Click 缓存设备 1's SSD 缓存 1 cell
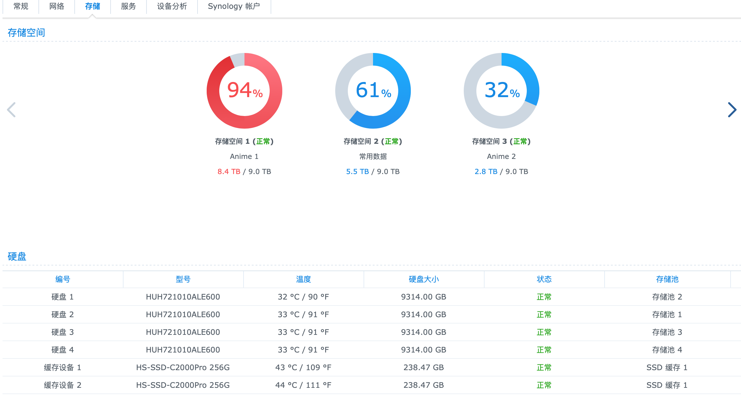 click(x=667, y=367)
